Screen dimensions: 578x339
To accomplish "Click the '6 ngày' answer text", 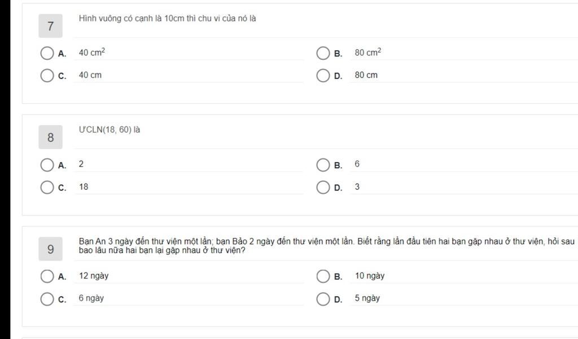I will pyautogui.click(x=91, y=298).
